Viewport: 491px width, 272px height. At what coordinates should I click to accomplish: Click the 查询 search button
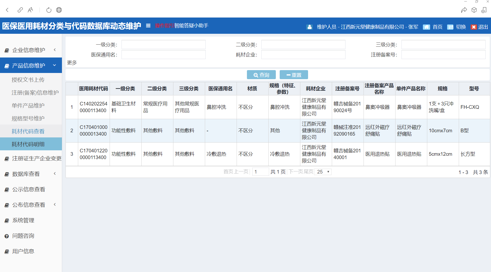261,75
